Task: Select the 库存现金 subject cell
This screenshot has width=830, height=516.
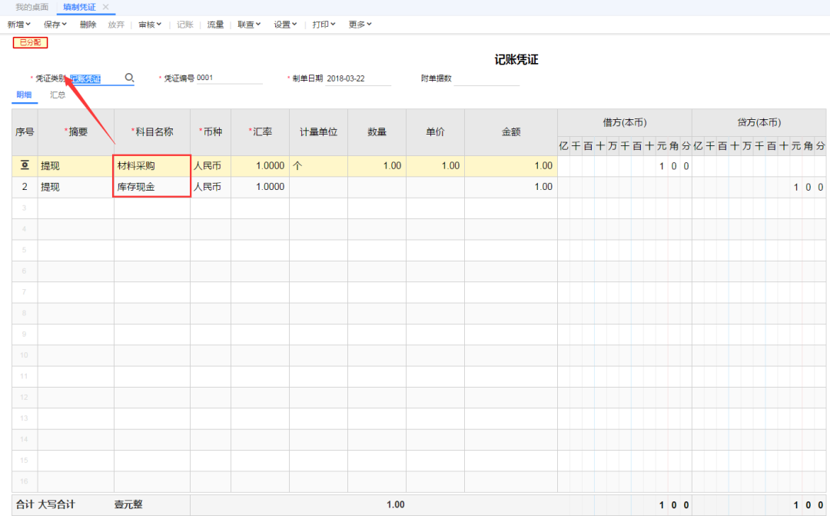Action: [x=151, y=187]
